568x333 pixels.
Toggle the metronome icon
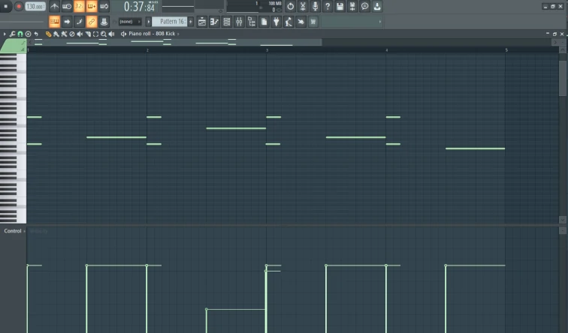click(x=54, y=6)
